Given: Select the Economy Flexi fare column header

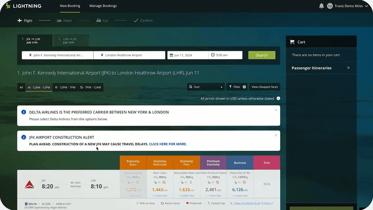Looking at the screenshot, I should click(186, 163).
